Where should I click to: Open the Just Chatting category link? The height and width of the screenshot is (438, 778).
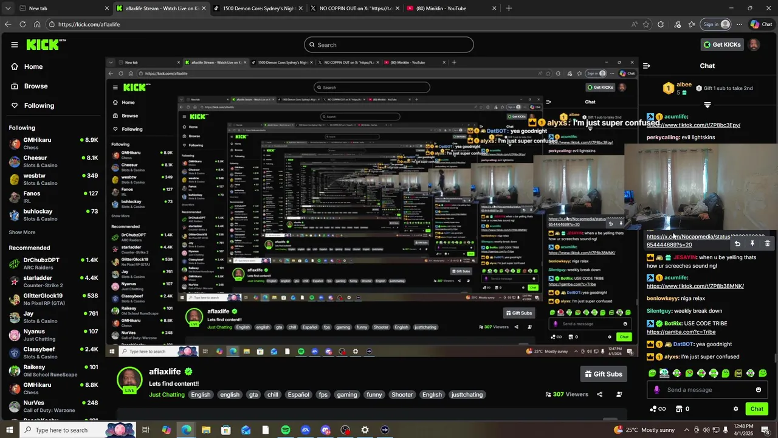coord(167,395)
